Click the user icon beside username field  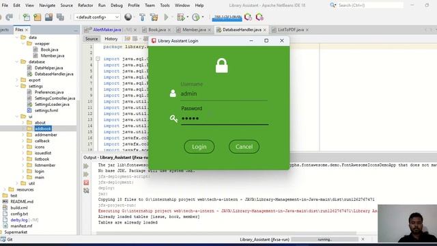(x=173, y=93)
